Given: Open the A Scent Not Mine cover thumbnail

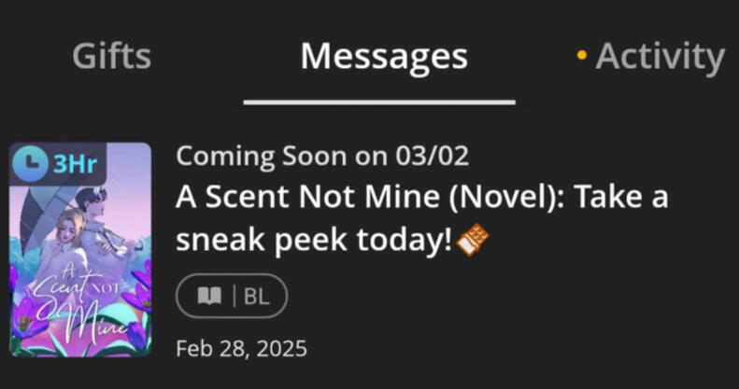Looking at the screenshot, I should 80,250.
